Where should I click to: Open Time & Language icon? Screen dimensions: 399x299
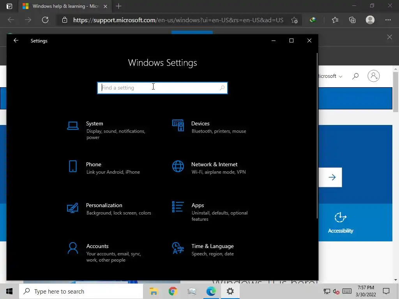(178, 248)
